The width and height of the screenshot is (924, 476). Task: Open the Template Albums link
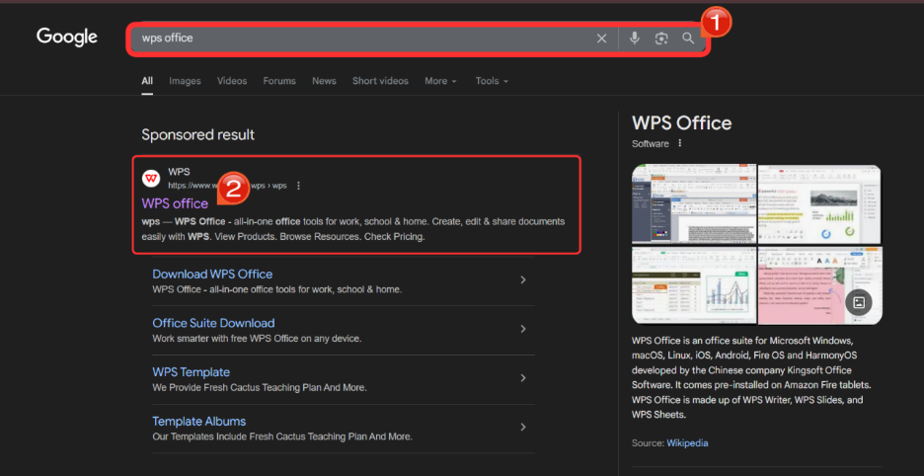pyautogui.click(x=199, y=421)
